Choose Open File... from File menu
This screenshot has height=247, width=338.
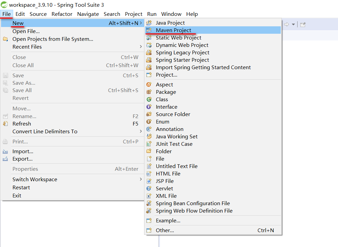(72, 31)
